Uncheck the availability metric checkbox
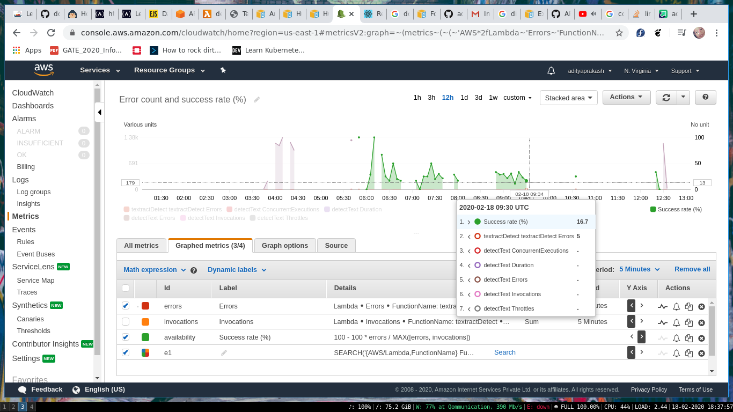The width and height of the screenshot is (733, 412). click(x=126, y=337)
